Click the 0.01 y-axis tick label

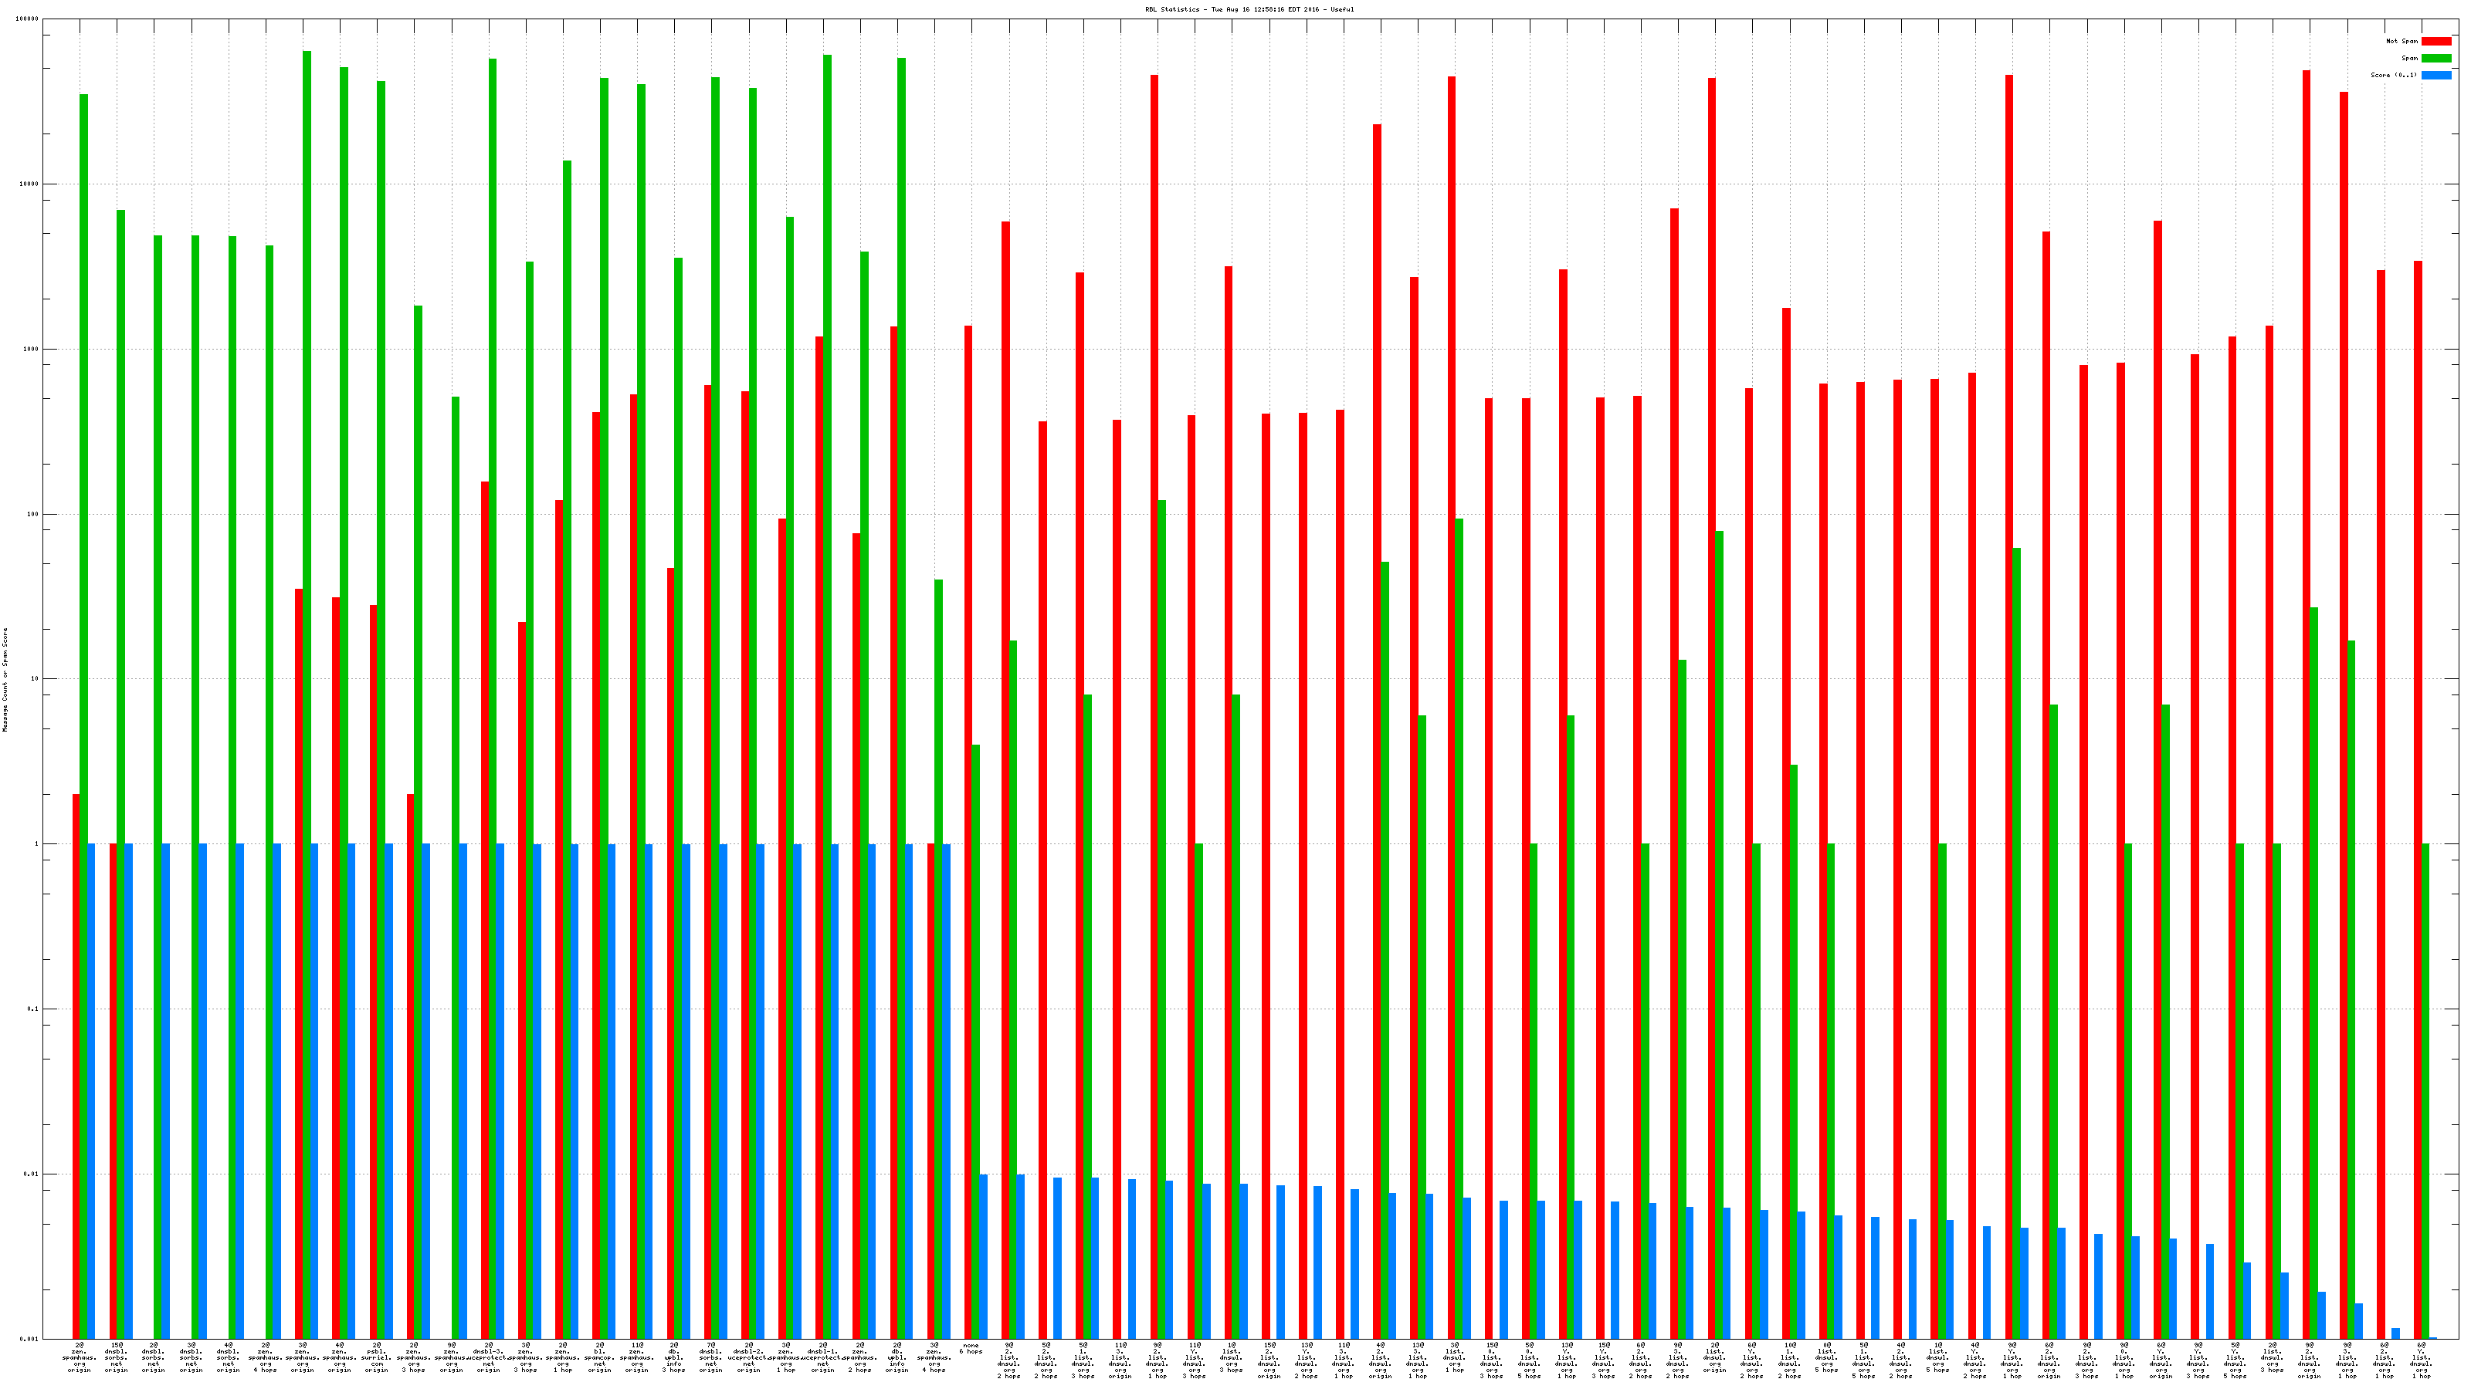click(x=32, y=1173)
